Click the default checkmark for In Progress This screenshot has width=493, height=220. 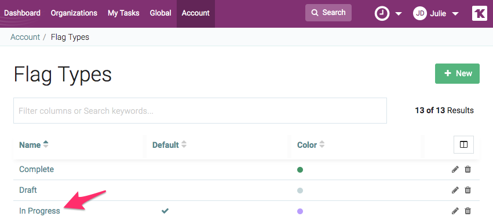click(x=165, y=211)
